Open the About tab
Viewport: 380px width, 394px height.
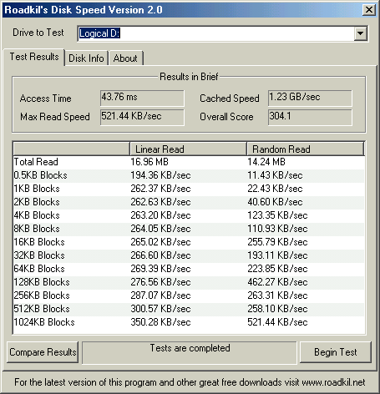[x=125, y=58]
